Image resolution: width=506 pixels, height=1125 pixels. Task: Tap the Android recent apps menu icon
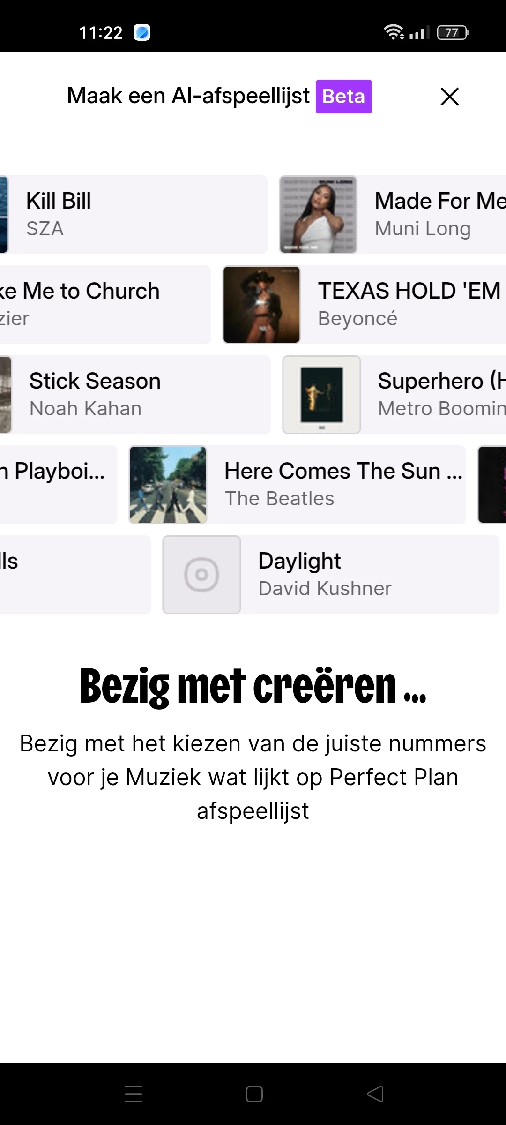(x=134, y=1094)
